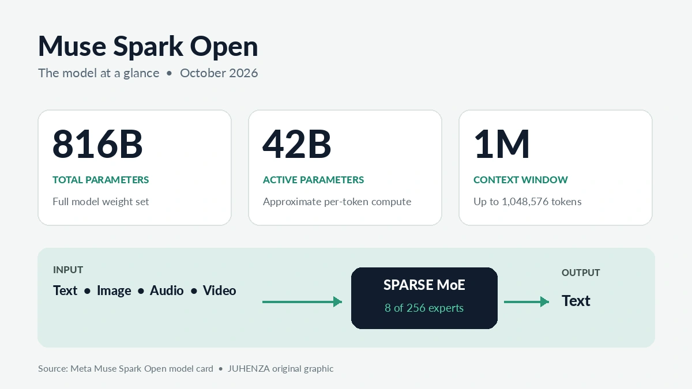The height and width of the screenshot is (389, 692).
Task: Click the "ACTIVE PARAMETERS" label
Action: tap(313, 180)
